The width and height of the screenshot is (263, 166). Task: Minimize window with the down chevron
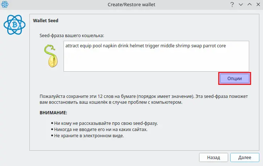(241, 4)
